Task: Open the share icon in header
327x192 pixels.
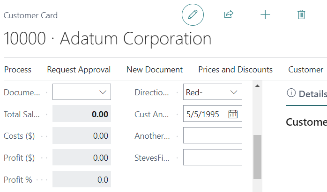Action: click(229, 15)
